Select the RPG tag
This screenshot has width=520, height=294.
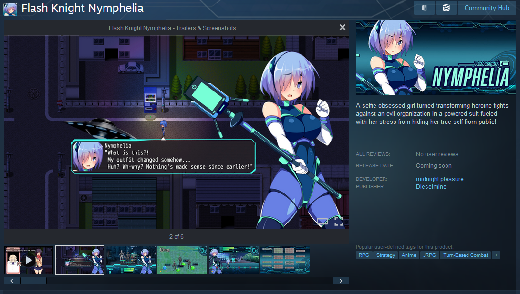364,255
